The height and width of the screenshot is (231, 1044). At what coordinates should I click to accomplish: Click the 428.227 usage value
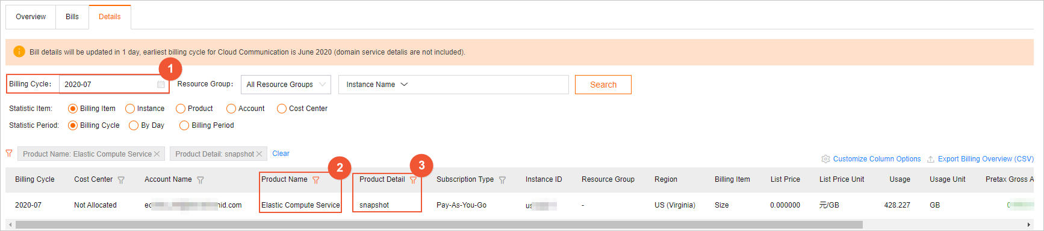click(897, 205)
